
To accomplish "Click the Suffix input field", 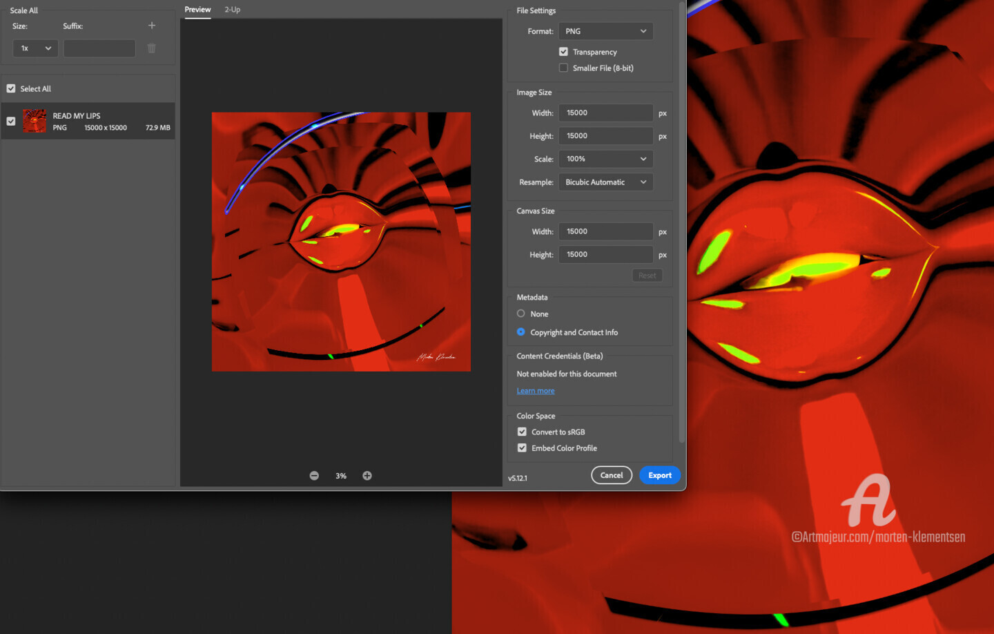I will [x=99, y=48].
